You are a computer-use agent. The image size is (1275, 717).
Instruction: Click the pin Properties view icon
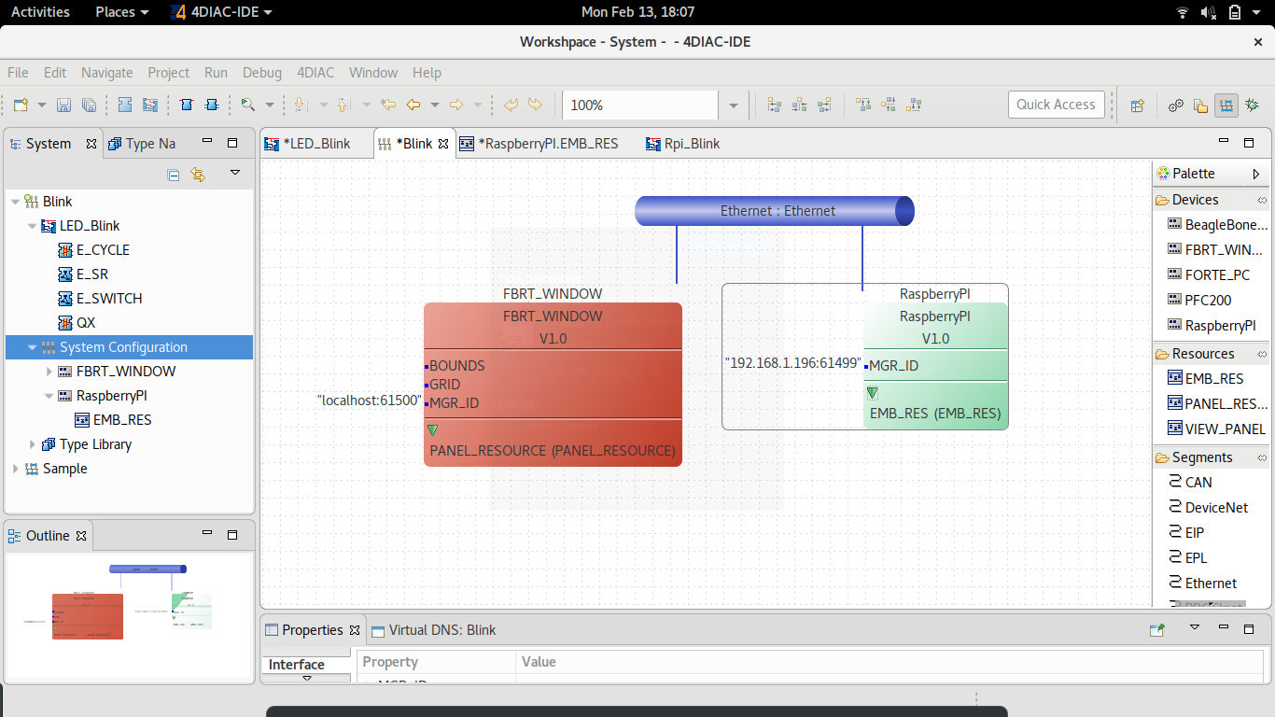pos(1157,630)
